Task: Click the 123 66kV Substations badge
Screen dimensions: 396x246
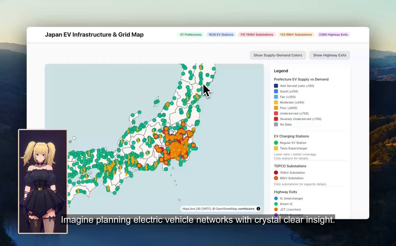Action: 296,35
